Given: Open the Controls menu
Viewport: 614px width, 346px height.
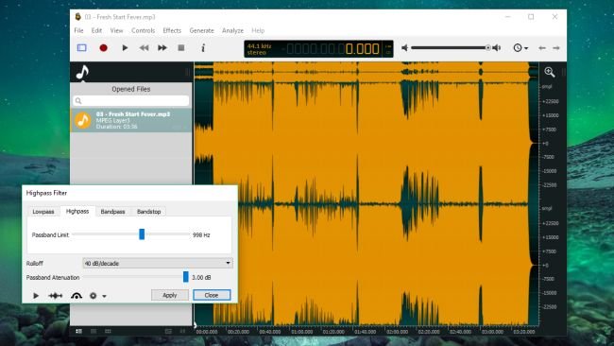Looking at the screenshot, I should click(143, 30).
